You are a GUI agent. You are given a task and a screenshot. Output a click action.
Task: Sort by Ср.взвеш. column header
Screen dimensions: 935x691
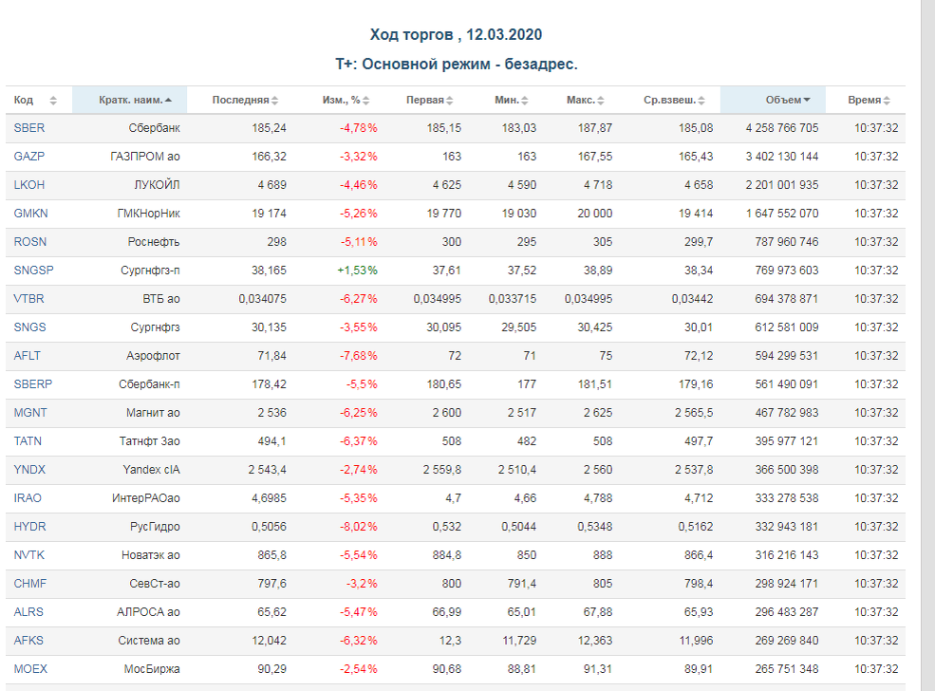(674, 101)
